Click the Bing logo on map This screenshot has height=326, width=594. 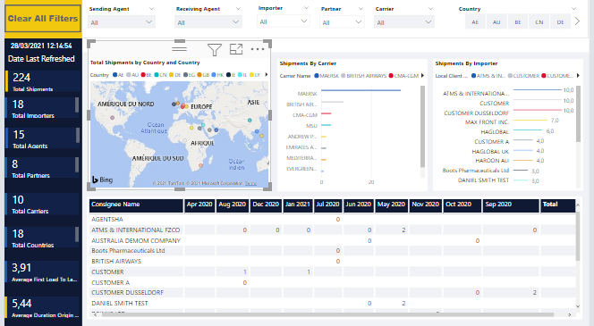[x=103, y=180]
